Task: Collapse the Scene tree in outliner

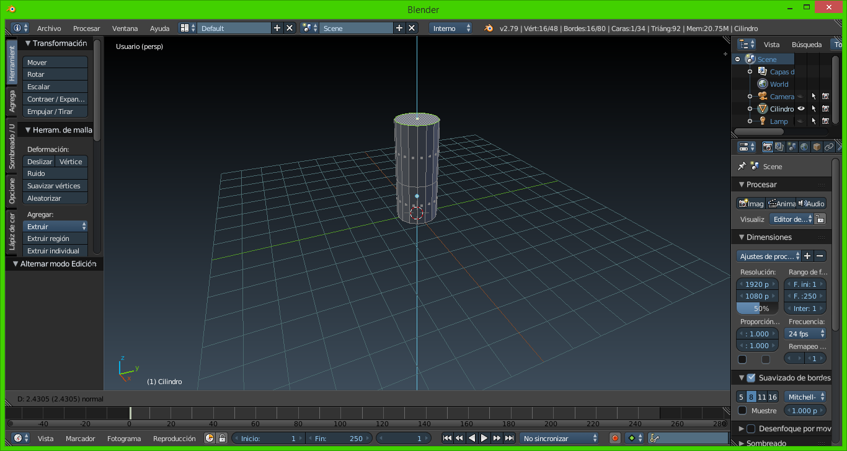Action: tap(737, 59)
